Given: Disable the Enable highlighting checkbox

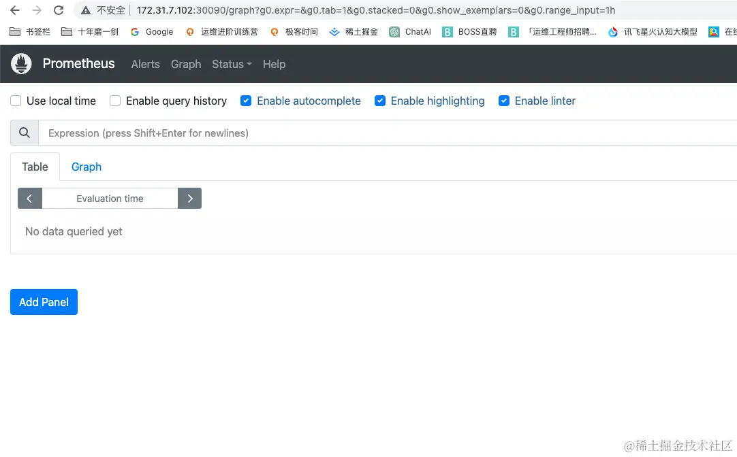Looking at the screenshot, I should pos(380,101).
